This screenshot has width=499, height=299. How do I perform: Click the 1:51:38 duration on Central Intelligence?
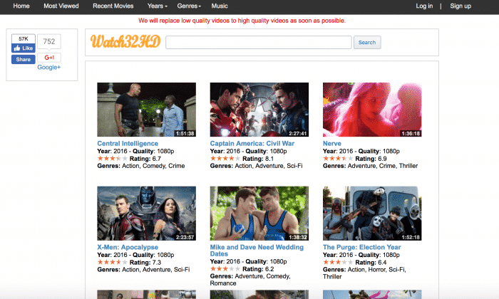185,133
